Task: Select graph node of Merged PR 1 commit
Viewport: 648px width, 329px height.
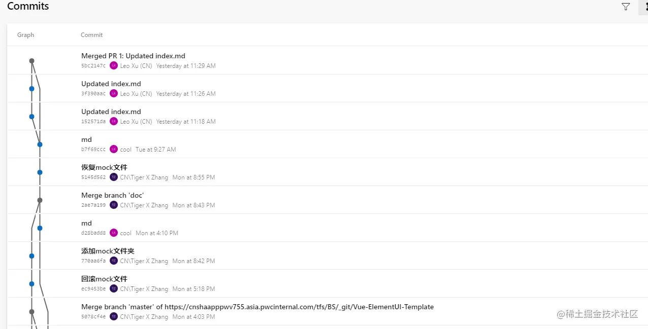Action: [x=31, y=61]
